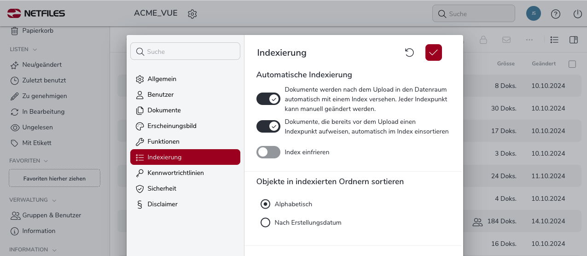Check the select-all checkbox in table header
The height and width of the screenshot is (256, 587).
coord(572,64)
